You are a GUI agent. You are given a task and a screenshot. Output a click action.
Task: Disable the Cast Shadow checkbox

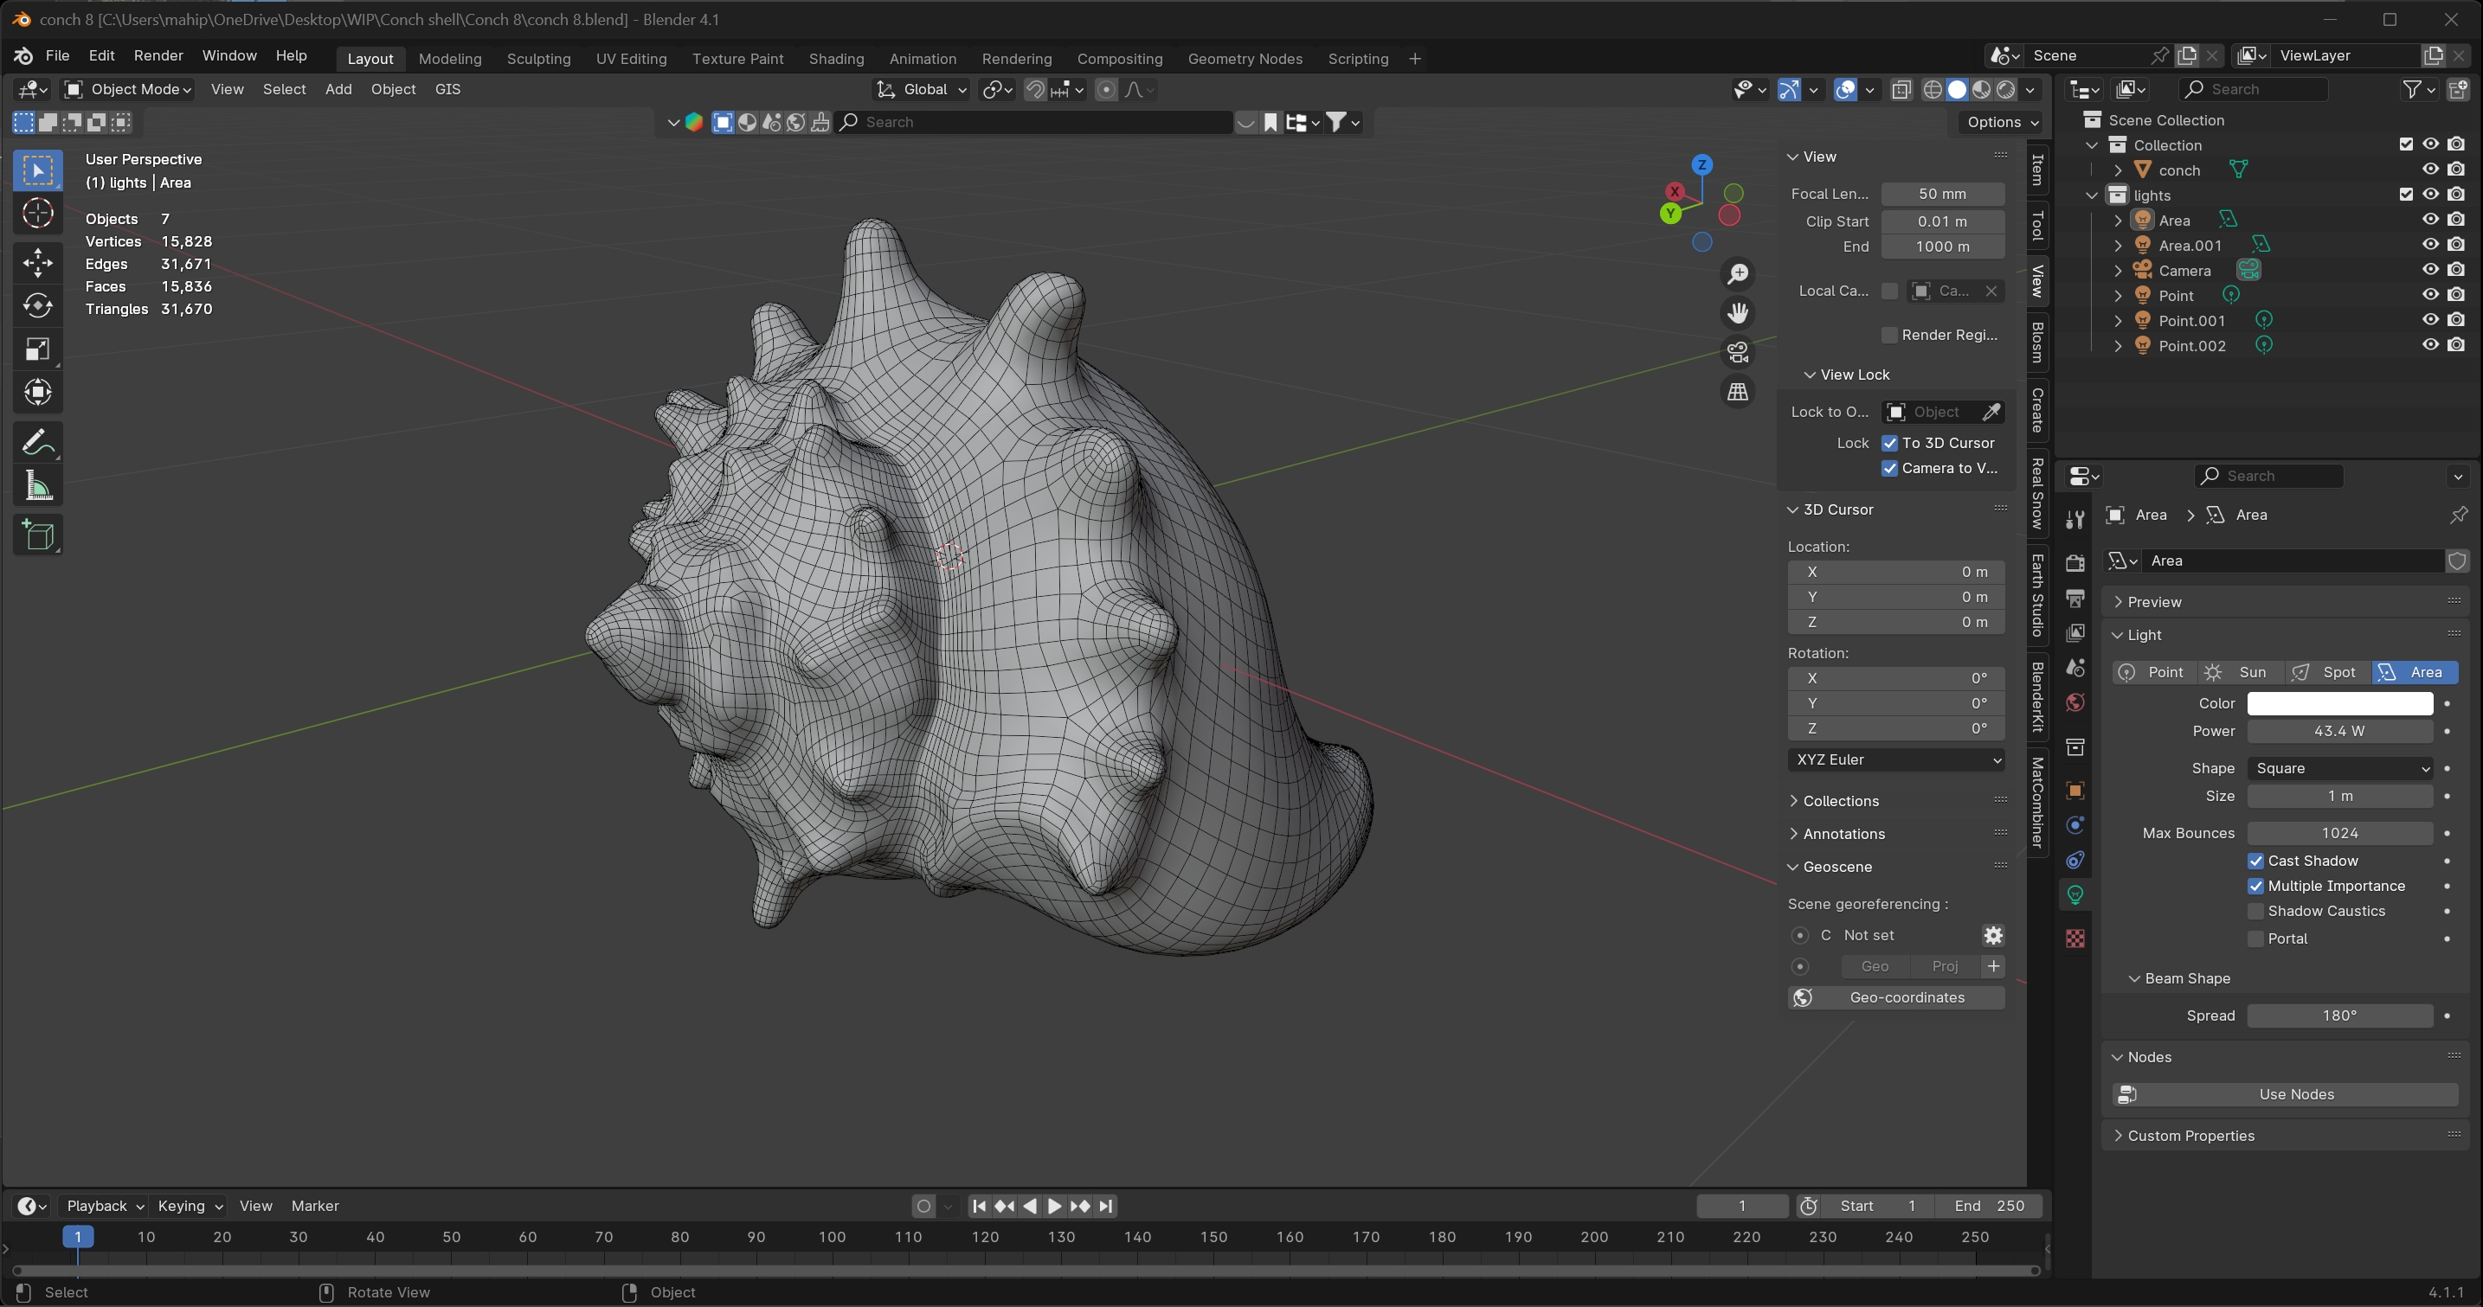[x=2255, y=861]
